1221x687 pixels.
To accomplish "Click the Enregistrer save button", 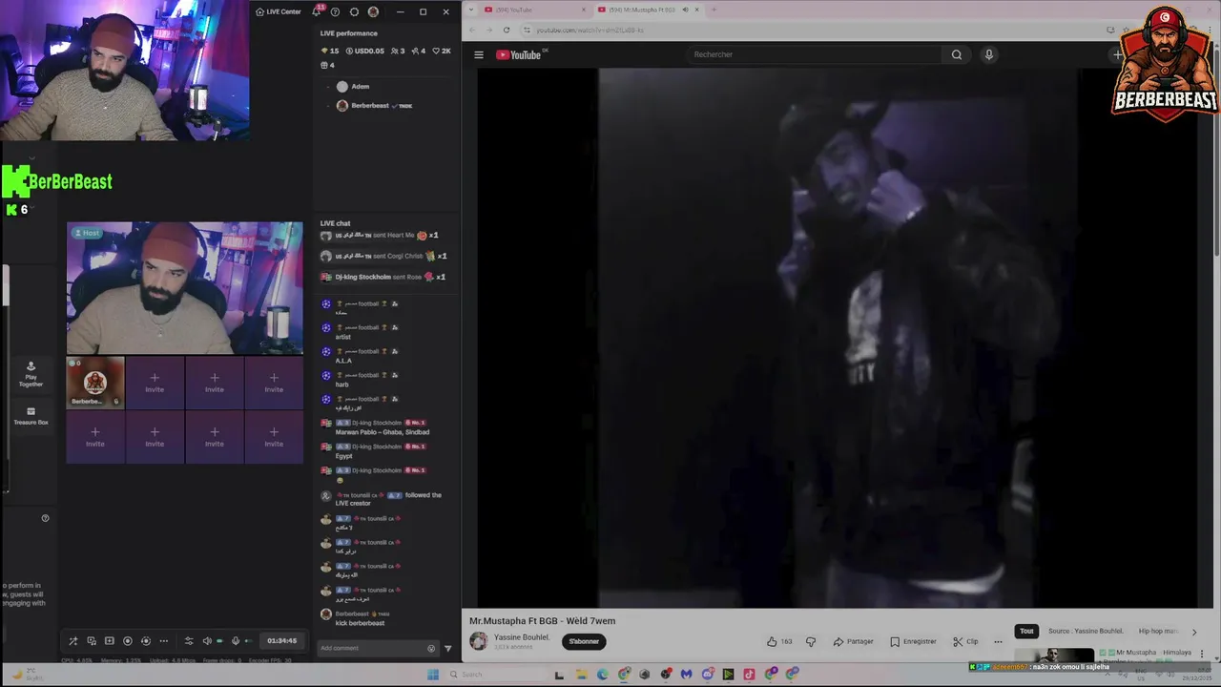I will (x=914, y=641).
